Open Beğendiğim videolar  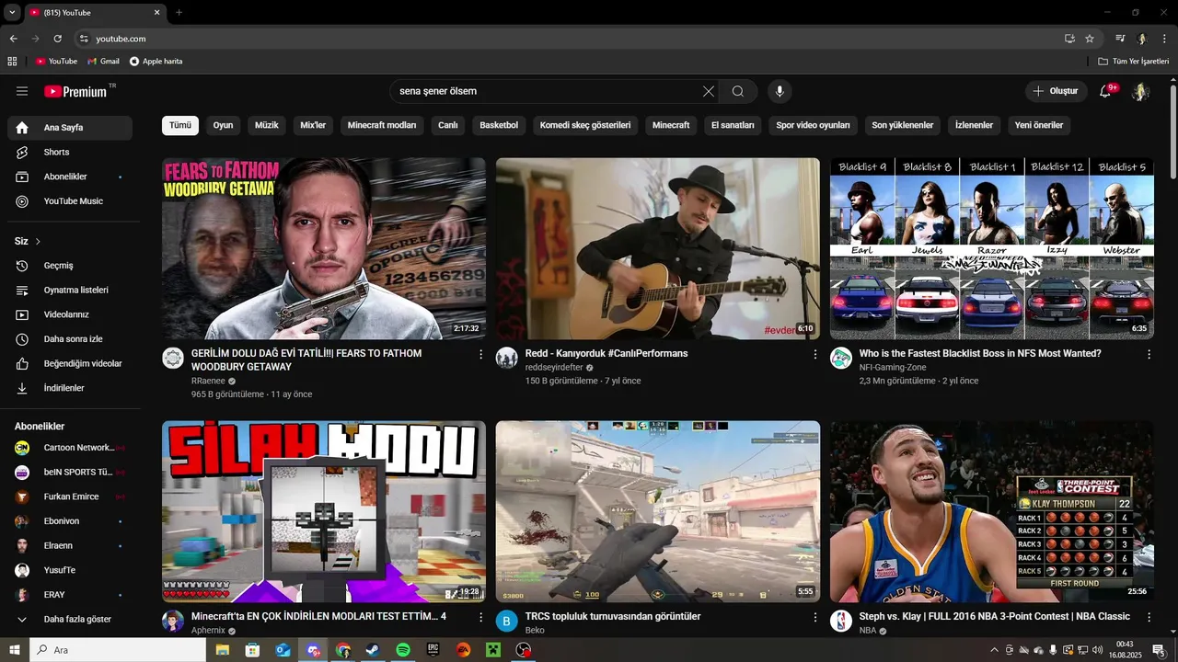(70, 363)
